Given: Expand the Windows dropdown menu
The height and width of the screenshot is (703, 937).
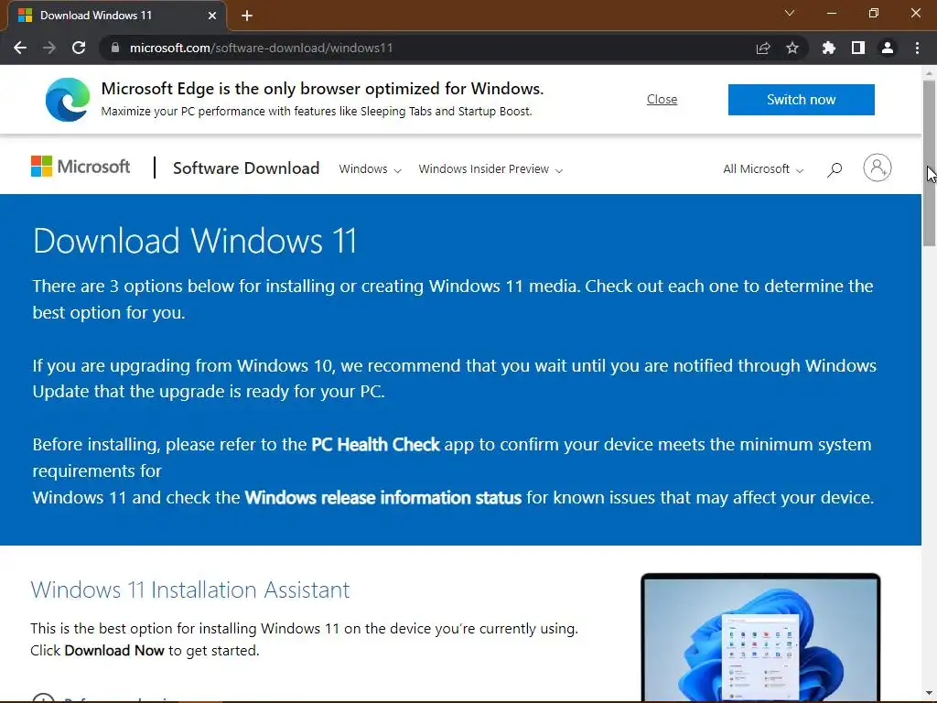Looking at the screenshot, I should tap(370, 169).
